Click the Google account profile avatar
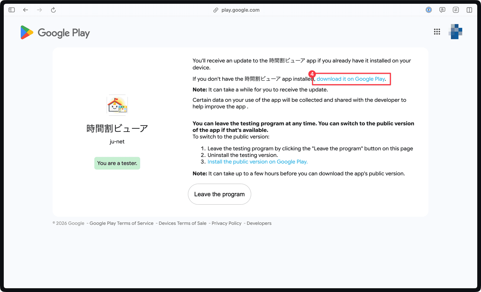481x292 pixels. (x=456, y=32)
